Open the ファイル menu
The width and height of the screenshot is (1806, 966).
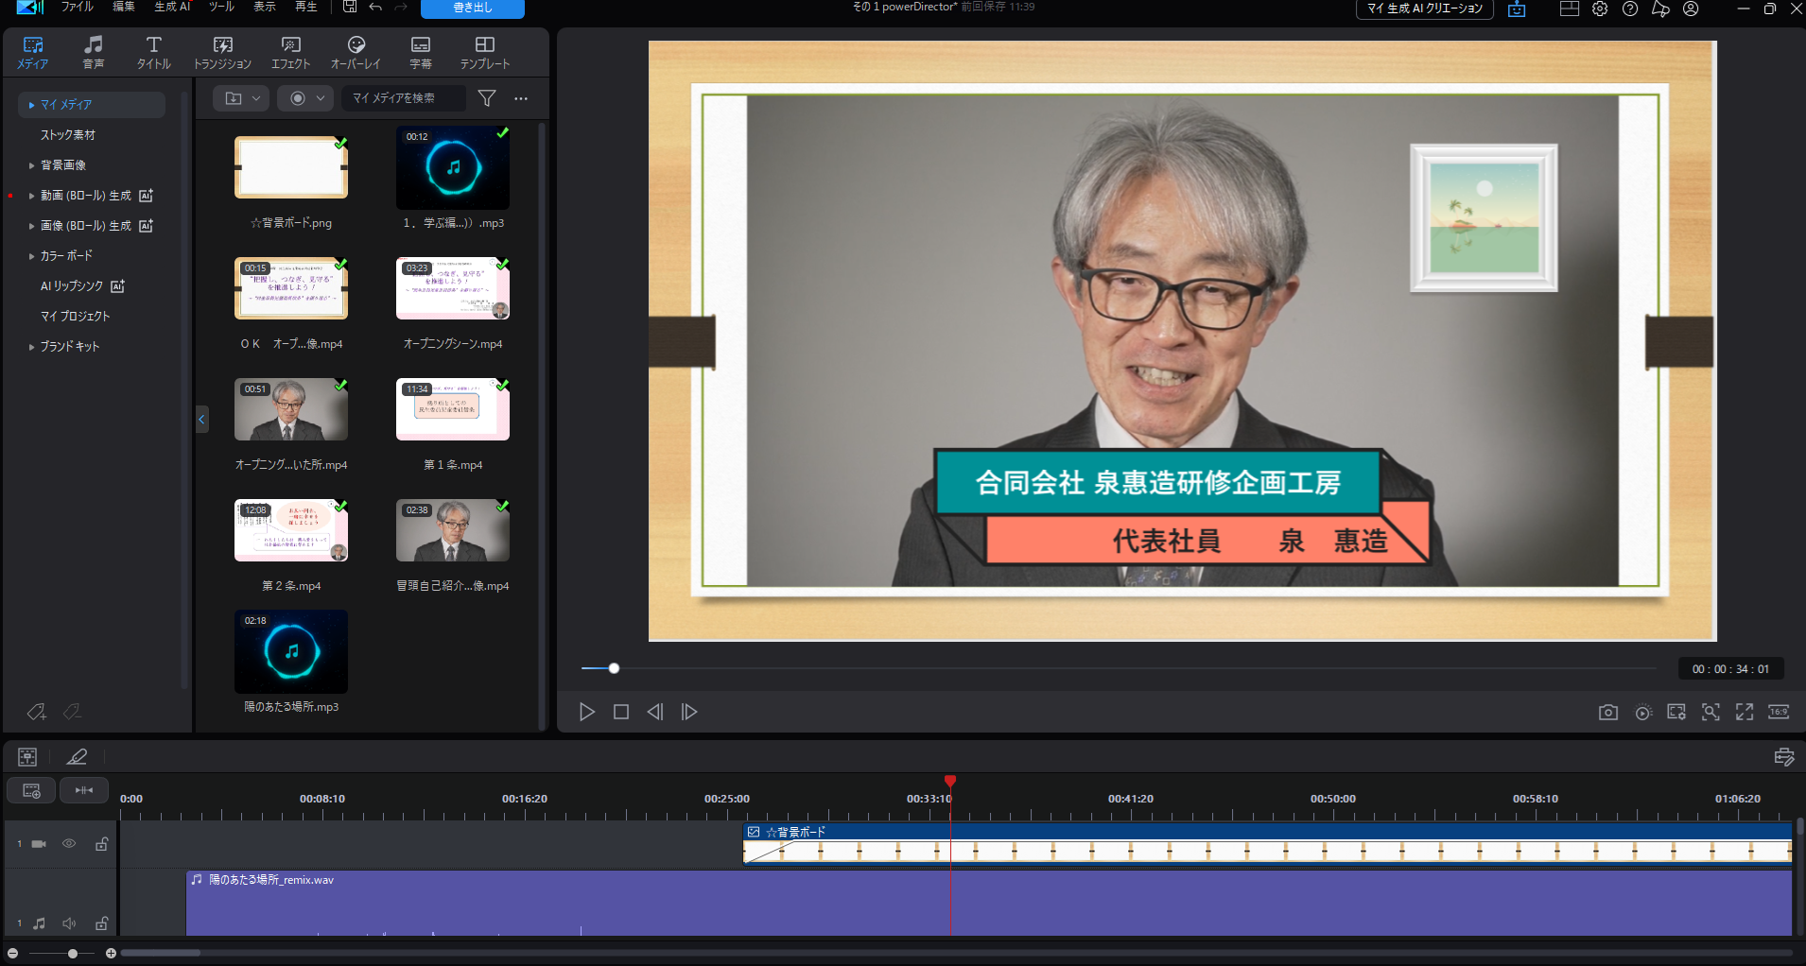pos(77,8)
